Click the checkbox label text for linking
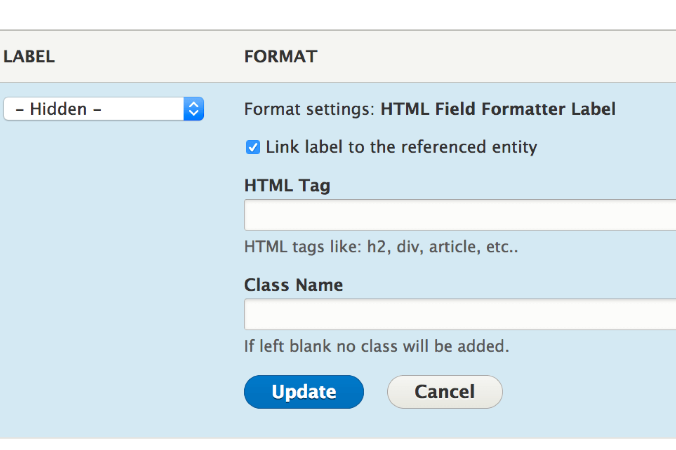This screenshot has height=450, width=676. tap(401, 147)
